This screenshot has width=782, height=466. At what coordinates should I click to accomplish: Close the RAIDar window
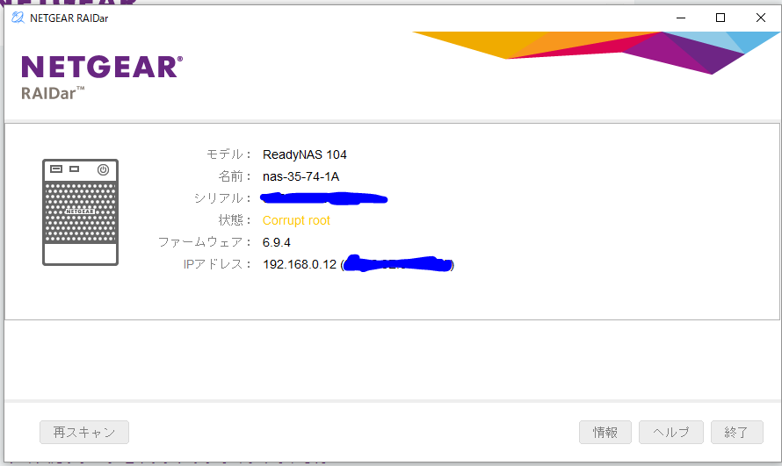pyautogui.click(x=761, y=18)
